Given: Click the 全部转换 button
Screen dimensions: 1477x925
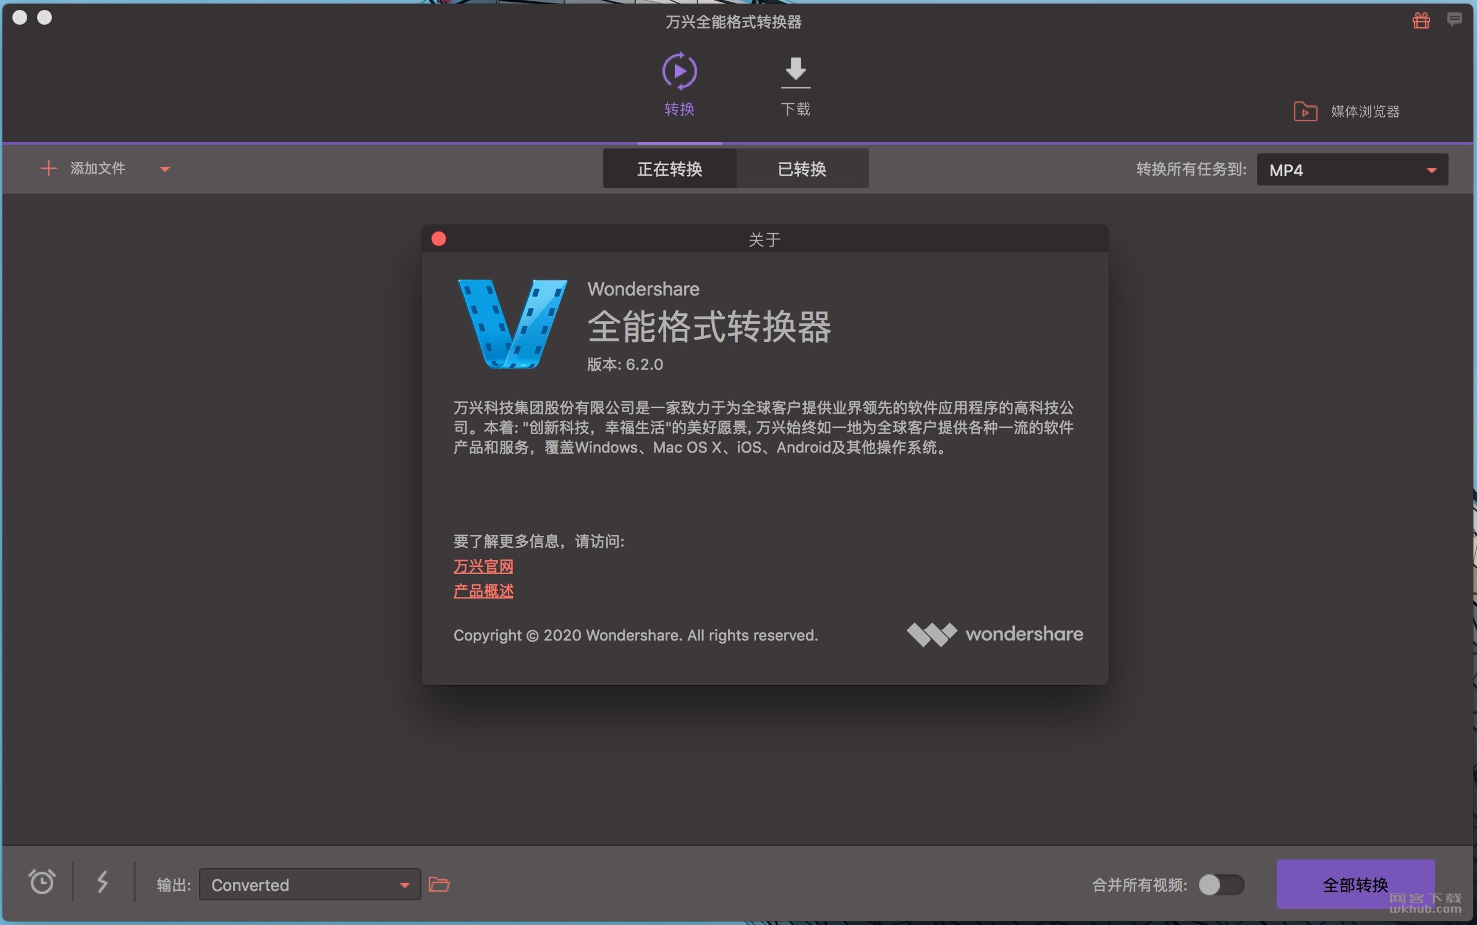Looking at the screenshot, I should click(1355, 885).
